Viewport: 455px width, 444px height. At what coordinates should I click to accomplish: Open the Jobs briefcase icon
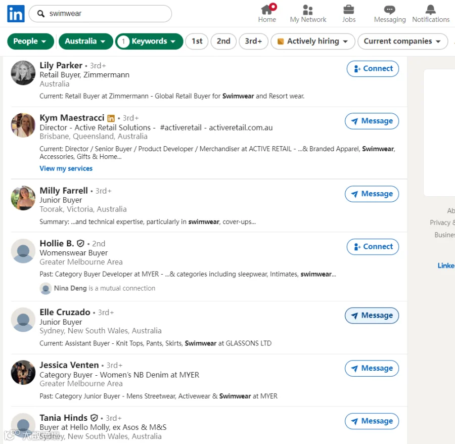348,10
